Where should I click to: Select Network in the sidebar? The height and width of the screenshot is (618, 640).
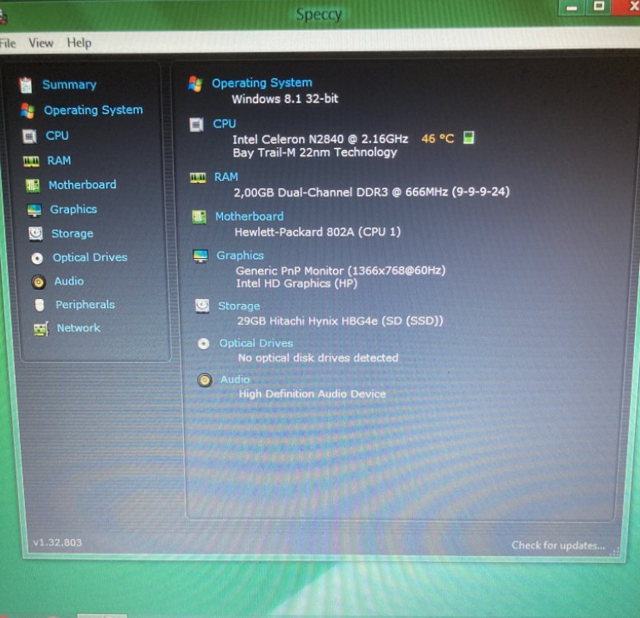tap(79, 328)
